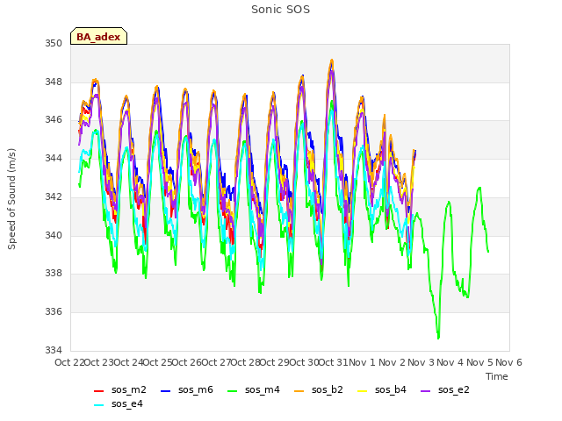Click the Oct 31 x-axis date label
562x421 pixels.
pos(334,362)
